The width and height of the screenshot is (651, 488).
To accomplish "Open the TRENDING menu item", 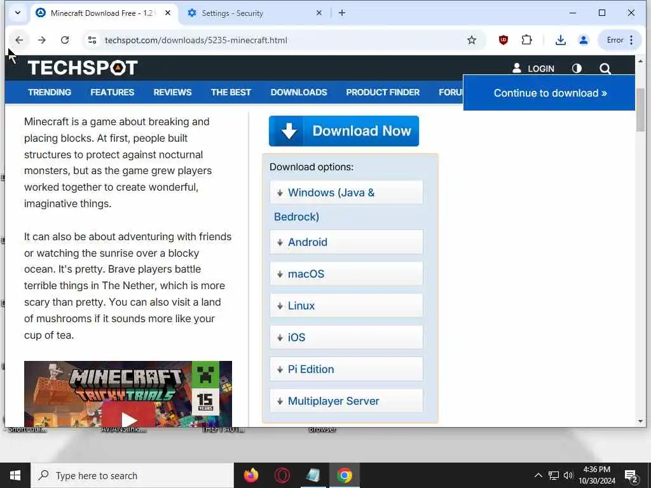I will [x=50, y=92].
